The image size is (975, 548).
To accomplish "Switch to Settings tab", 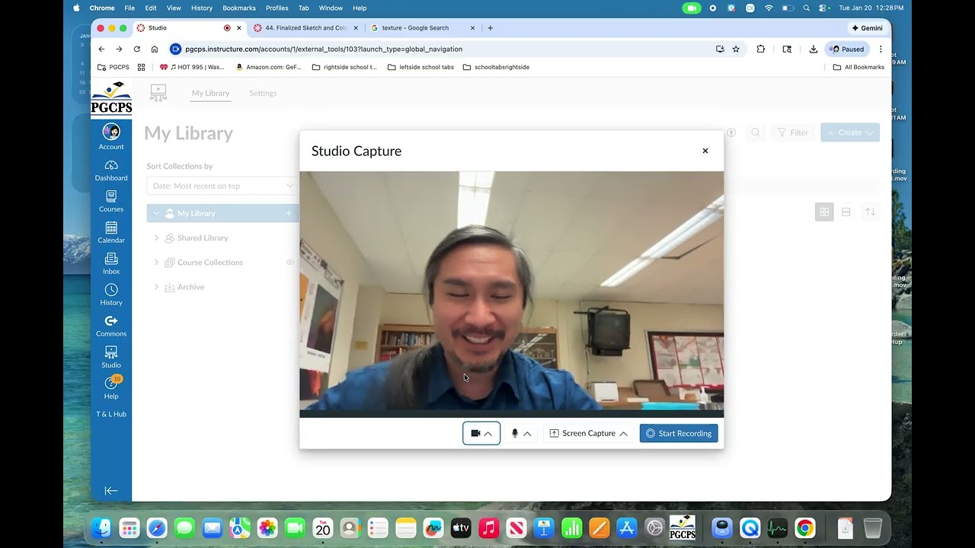I will click(263, 93).
